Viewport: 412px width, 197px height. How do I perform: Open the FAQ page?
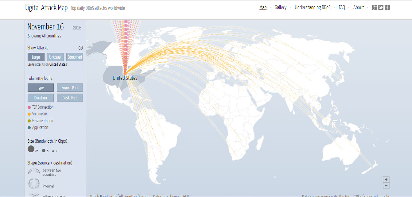tap(342, 8)
